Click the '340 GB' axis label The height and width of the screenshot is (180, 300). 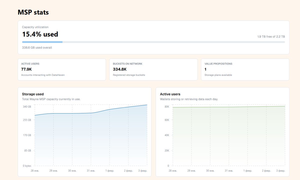27,107
